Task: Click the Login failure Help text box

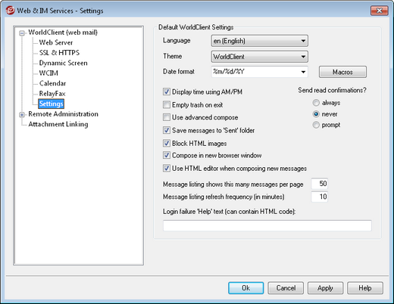Action: 267,225
